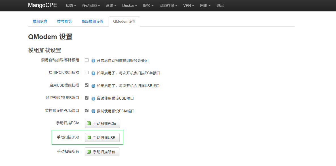Click help icon for preset USB port
Image resolution: width=336 pixels, height=166 pixels.
[93, 98]
